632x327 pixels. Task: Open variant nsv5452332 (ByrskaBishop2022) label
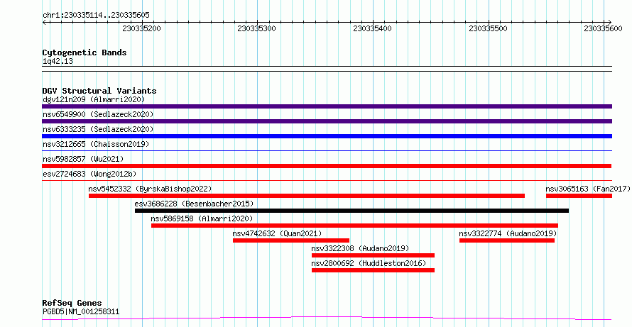[150, 189]
